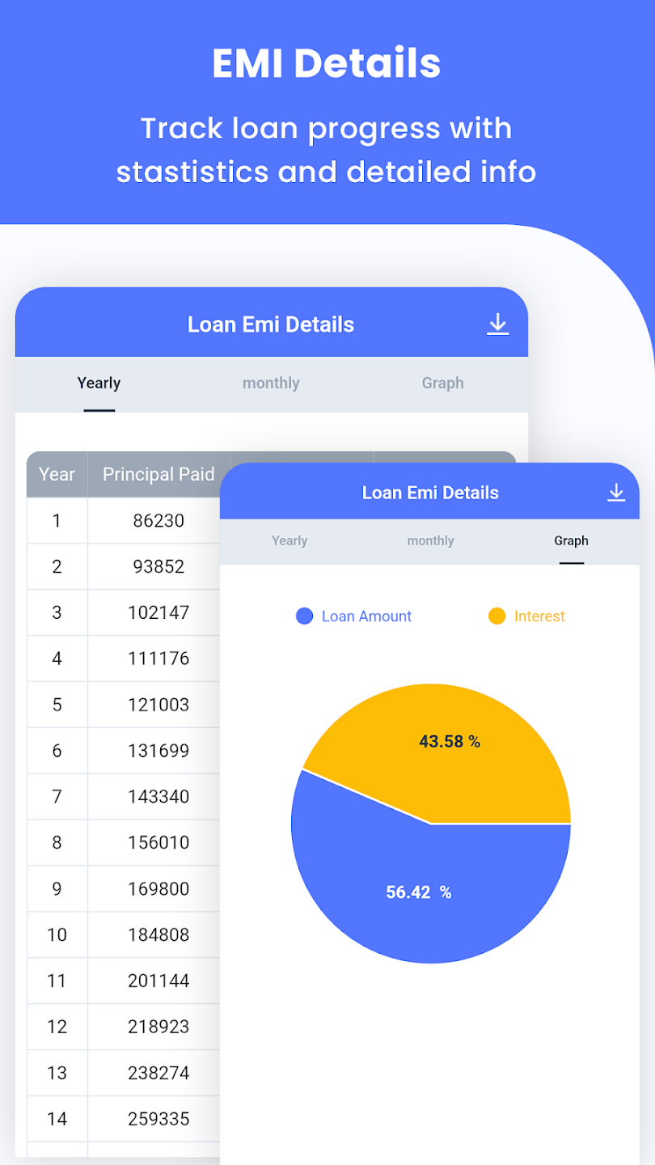Viewport: 655px width, 1165px height.
Task: Click the Loan Emi Details title on the graph window
Action: (x=429, y=492)
